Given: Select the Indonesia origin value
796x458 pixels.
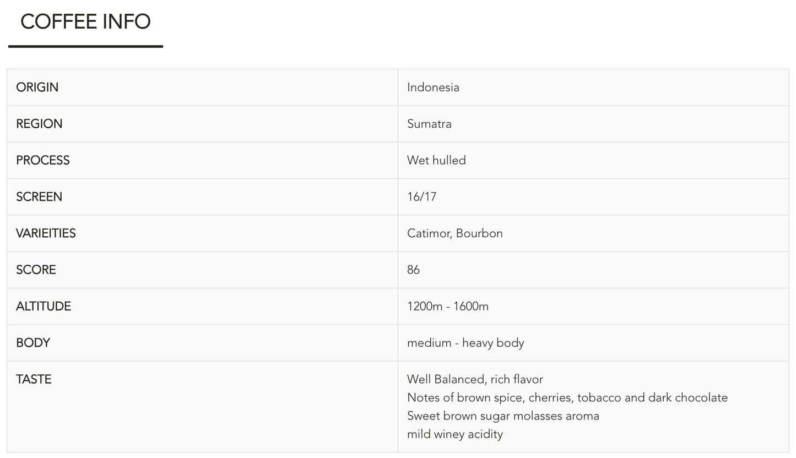Looking at the screenshot, I should click(x=433, y=88).
